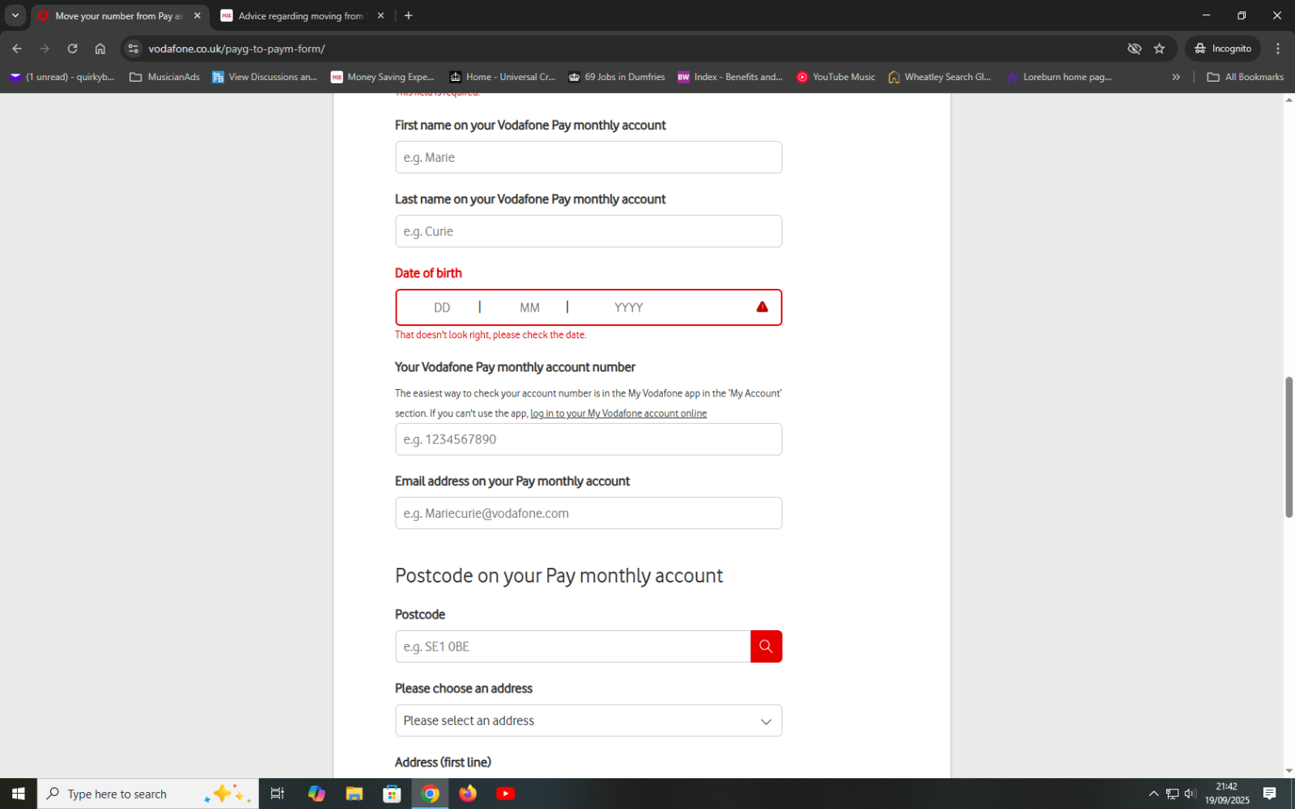Open YouTube app from the taskbar
Viewport: 1295px width, 809px height.
[505, 794]
